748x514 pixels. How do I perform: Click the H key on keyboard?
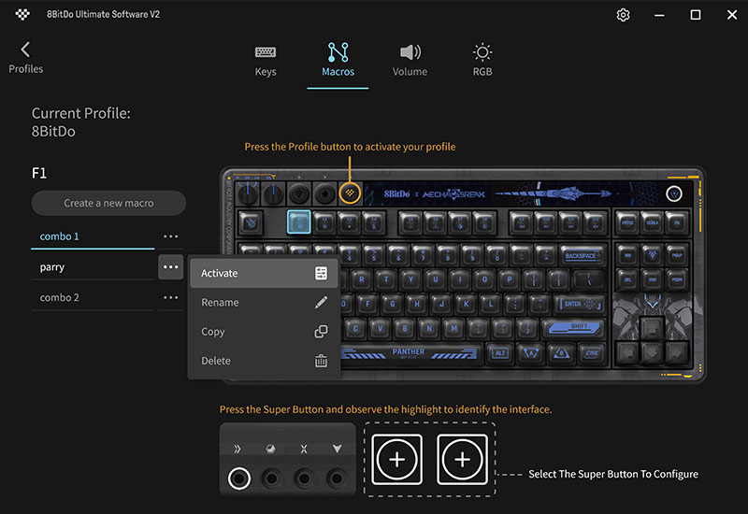pos(417,304)
